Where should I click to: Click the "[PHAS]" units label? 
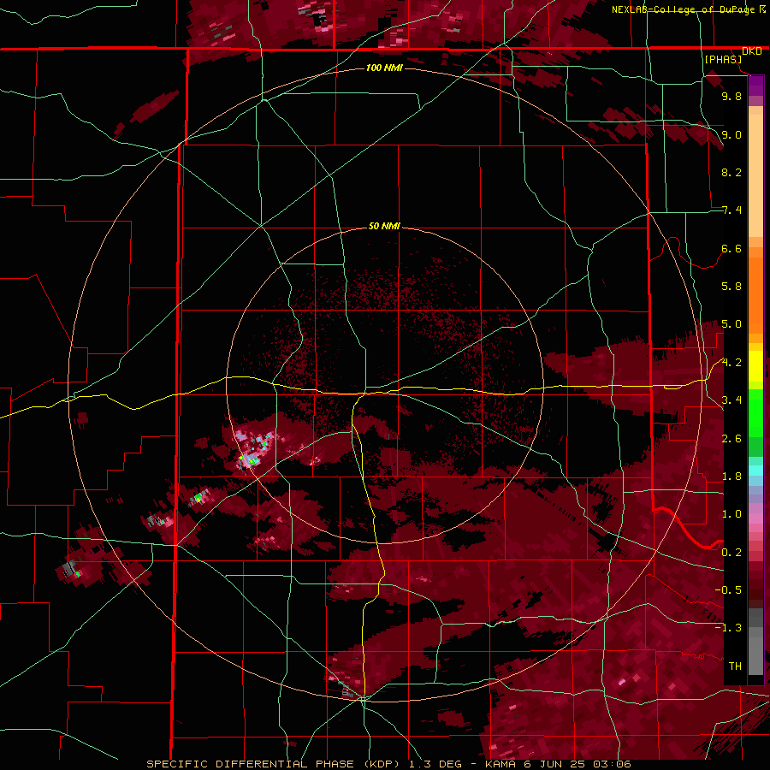[723, 60]
